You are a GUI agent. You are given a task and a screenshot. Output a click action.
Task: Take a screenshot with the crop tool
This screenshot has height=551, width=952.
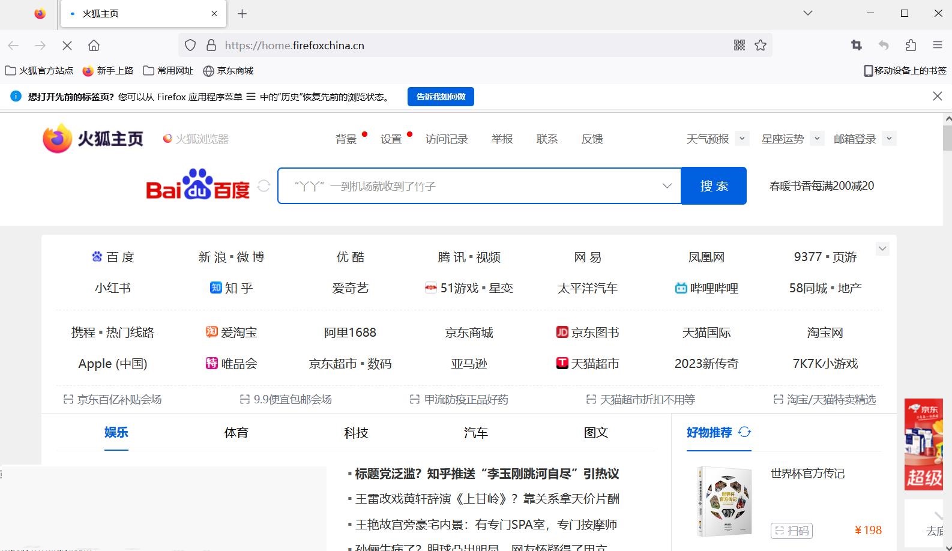coord(857,46)
